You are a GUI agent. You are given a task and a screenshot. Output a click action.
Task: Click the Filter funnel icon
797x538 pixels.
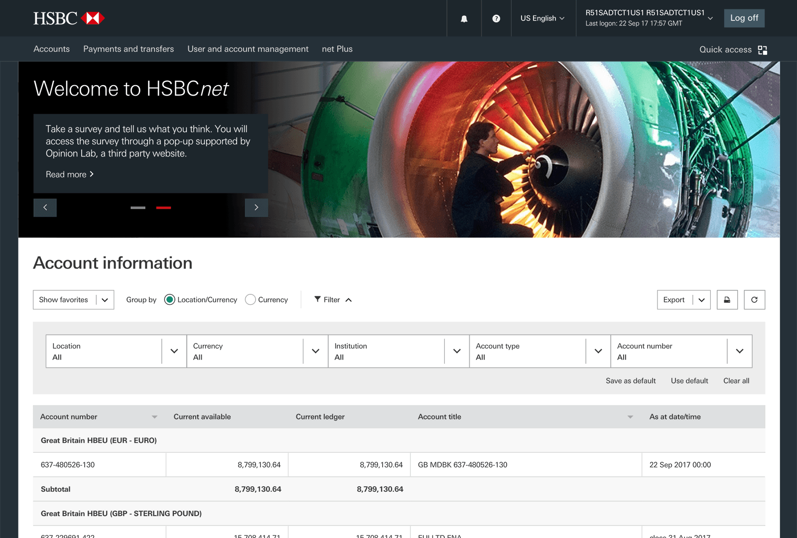click(x=317, y=299)
